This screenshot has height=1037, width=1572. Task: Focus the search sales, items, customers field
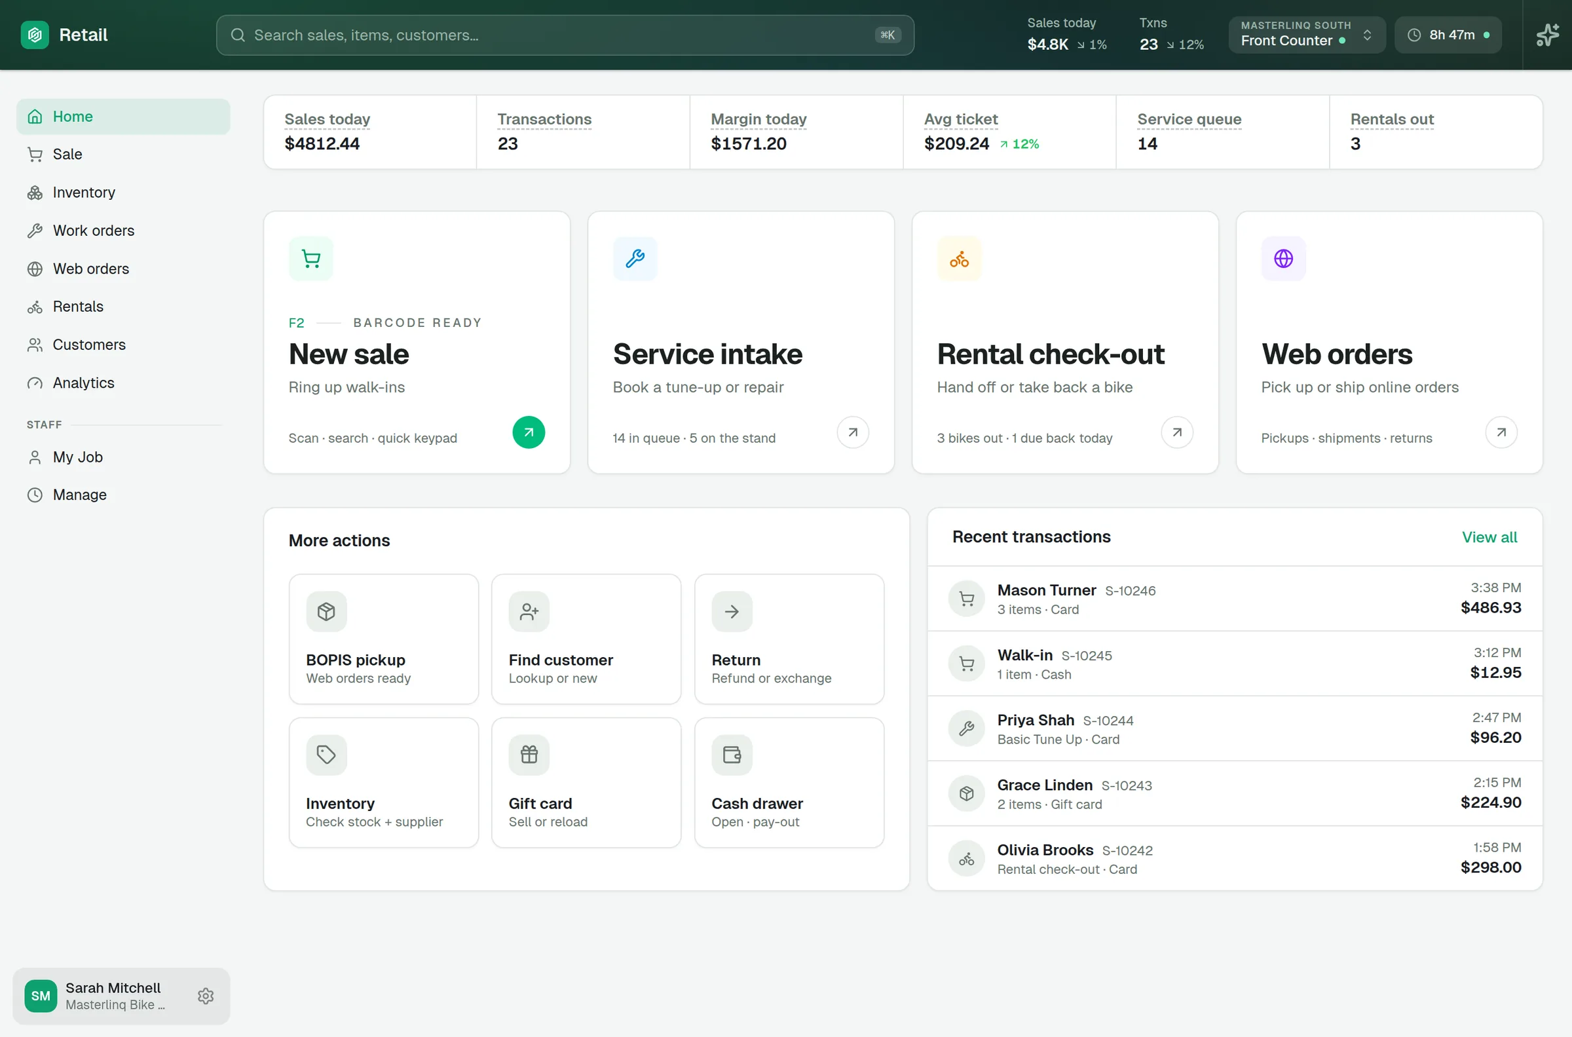(565, 35)
